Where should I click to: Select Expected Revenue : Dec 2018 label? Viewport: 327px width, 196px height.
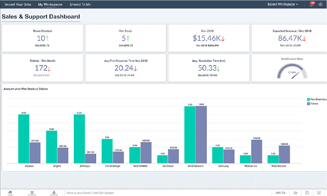[292, 31]
